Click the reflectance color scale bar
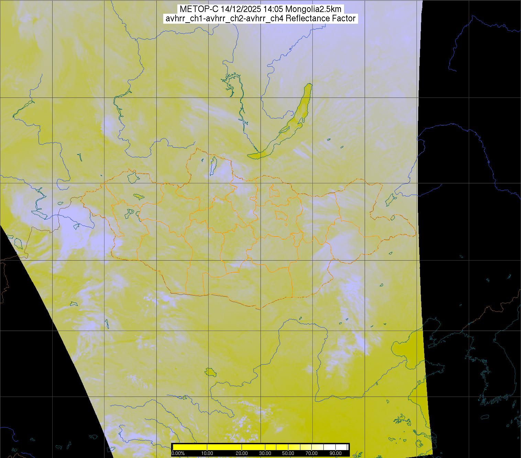The image size is (521, 458). pos(260,447)
